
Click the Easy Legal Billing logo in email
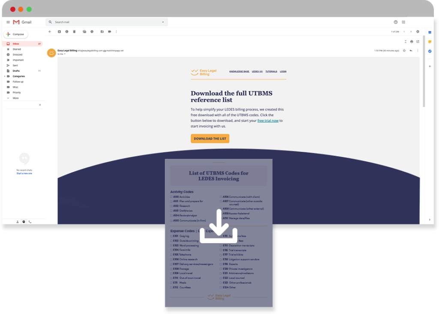204,72
